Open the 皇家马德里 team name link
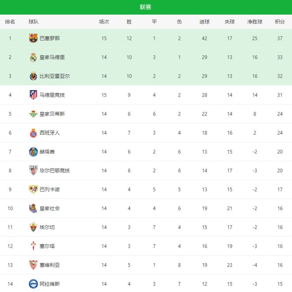 point(52,57)
